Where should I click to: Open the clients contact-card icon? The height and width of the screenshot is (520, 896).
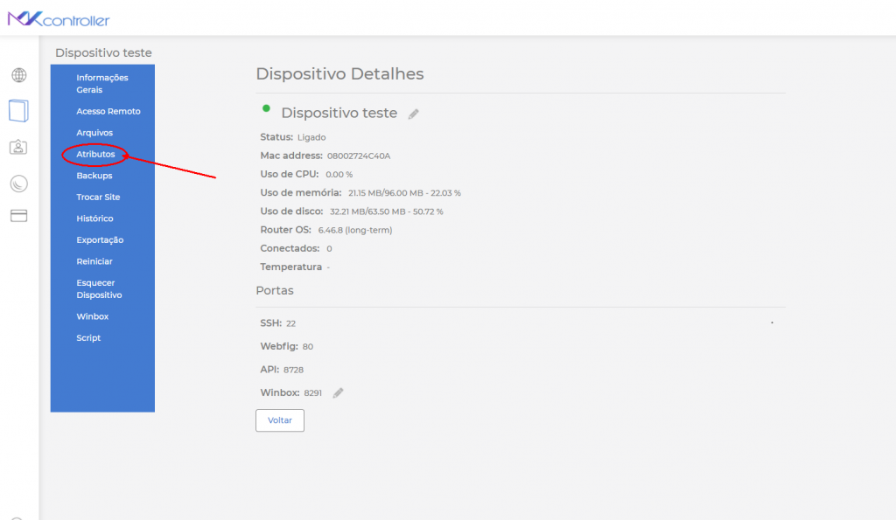tap(18, 148)
